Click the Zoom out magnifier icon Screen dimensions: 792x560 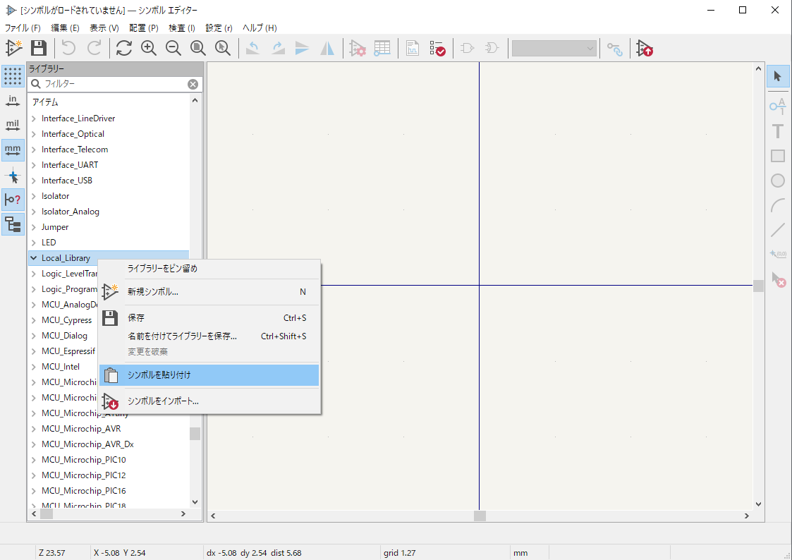pyautogui.click(x=173, y=48)
